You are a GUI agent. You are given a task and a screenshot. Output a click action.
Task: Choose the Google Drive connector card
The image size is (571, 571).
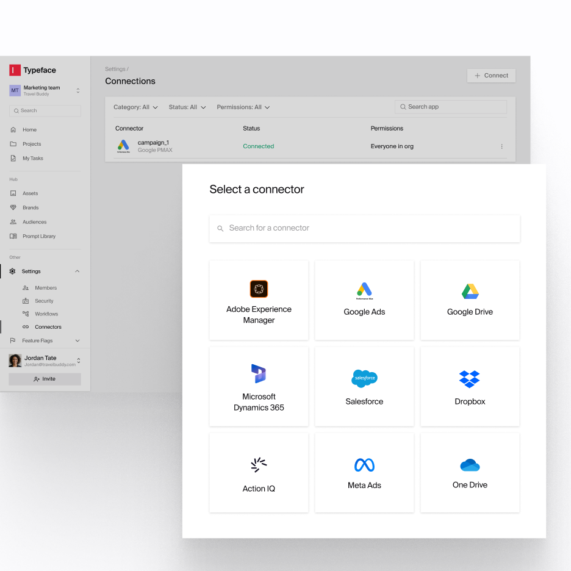click(470, 300)
